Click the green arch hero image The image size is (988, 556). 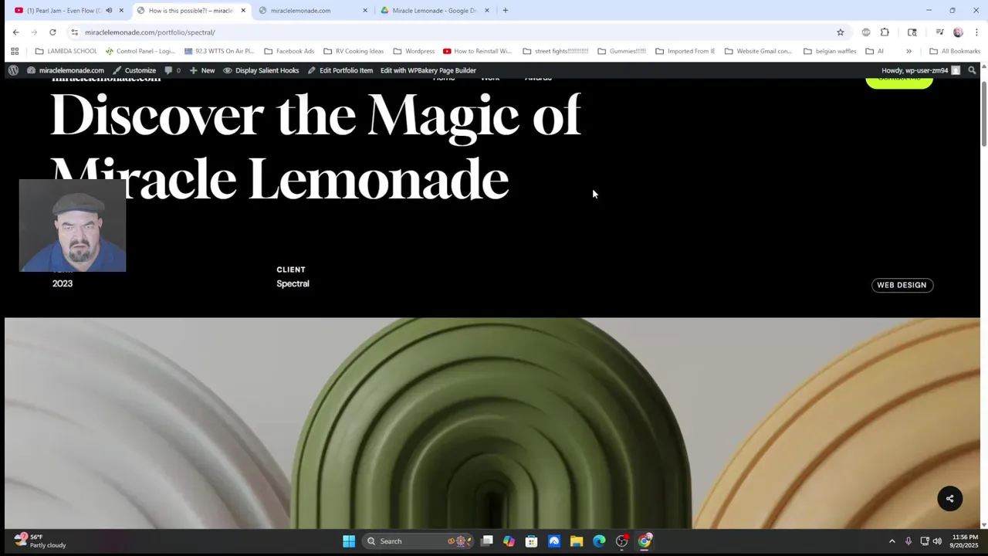(492, 423)
